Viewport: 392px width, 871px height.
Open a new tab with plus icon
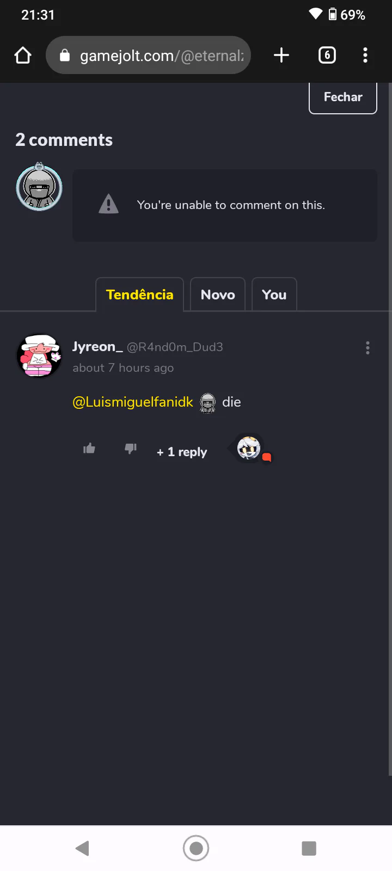click(281, 55)
